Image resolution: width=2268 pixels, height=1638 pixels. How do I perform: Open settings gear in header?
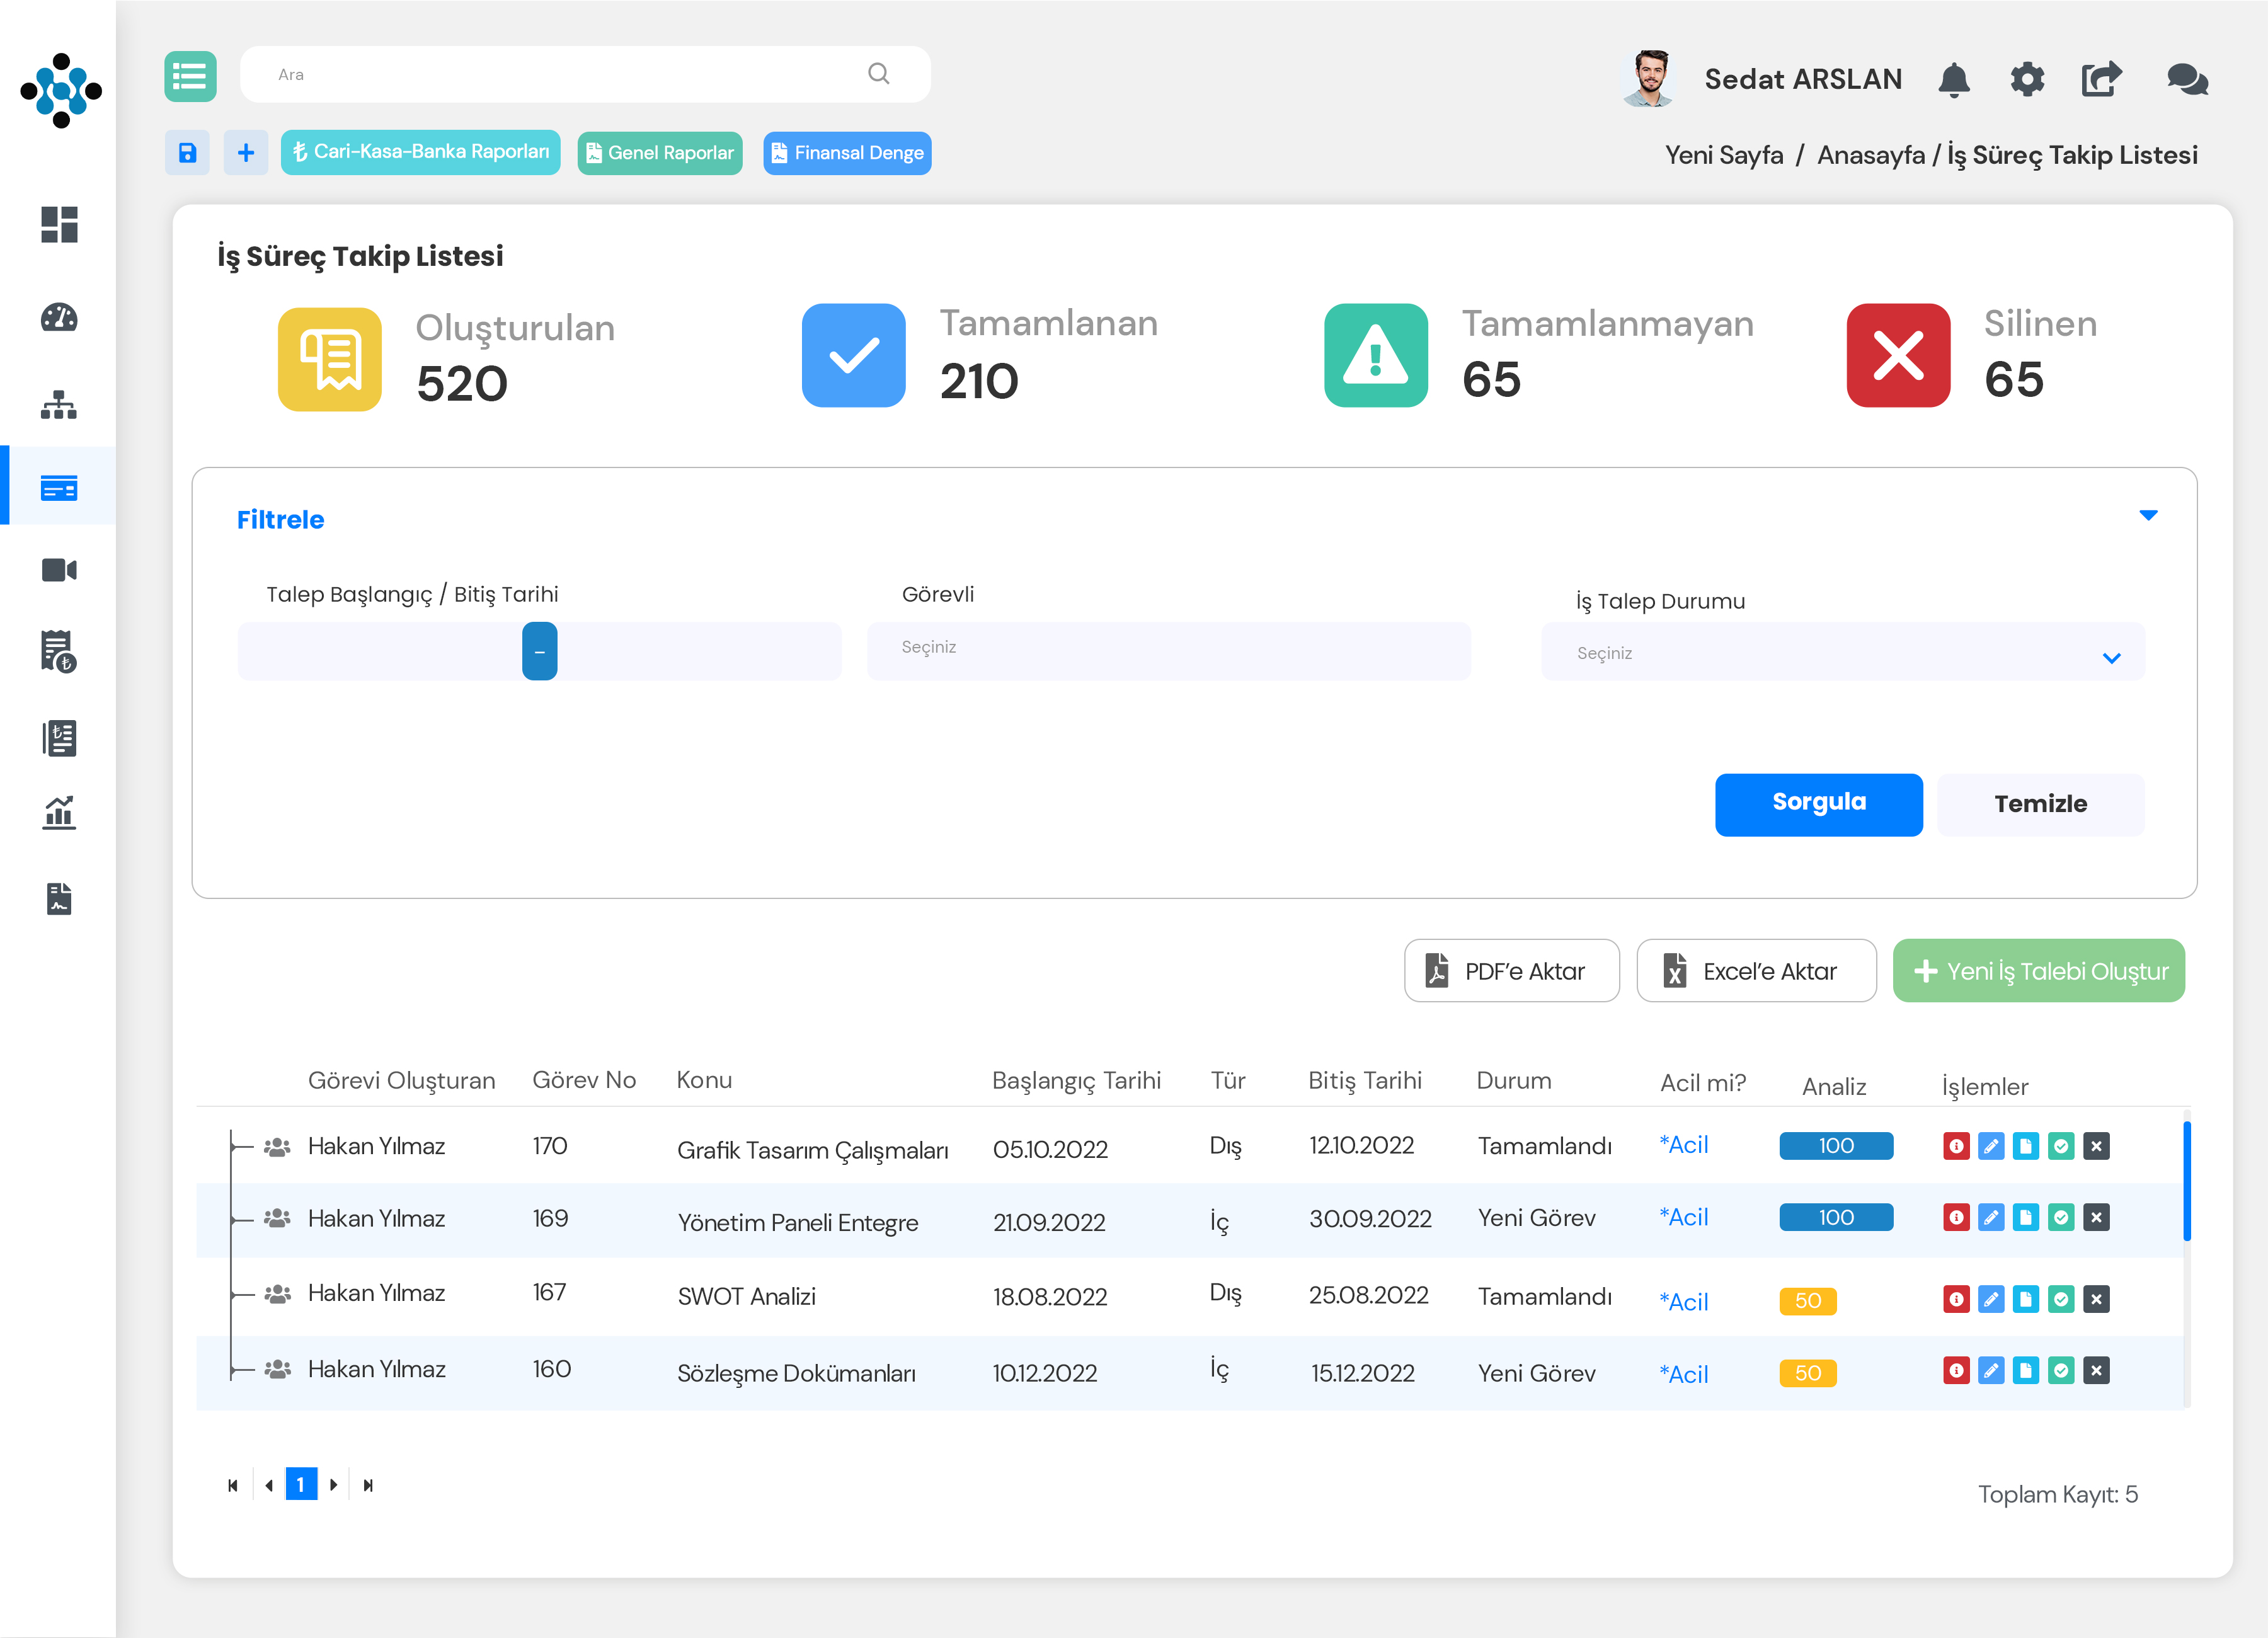(x=2027, y=79)
